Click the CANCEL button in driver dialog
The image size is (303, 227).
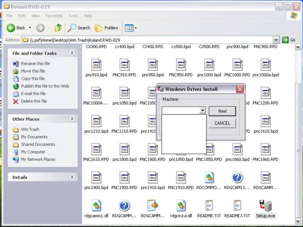click(x=222, y=123)
